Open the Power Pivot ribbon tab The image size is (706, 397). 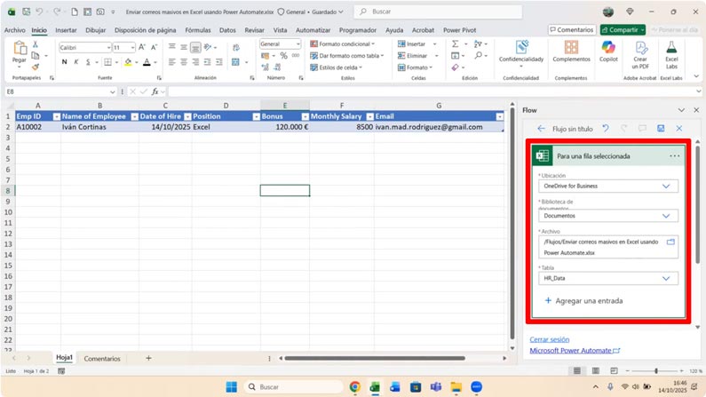click(x=459, y=30)
